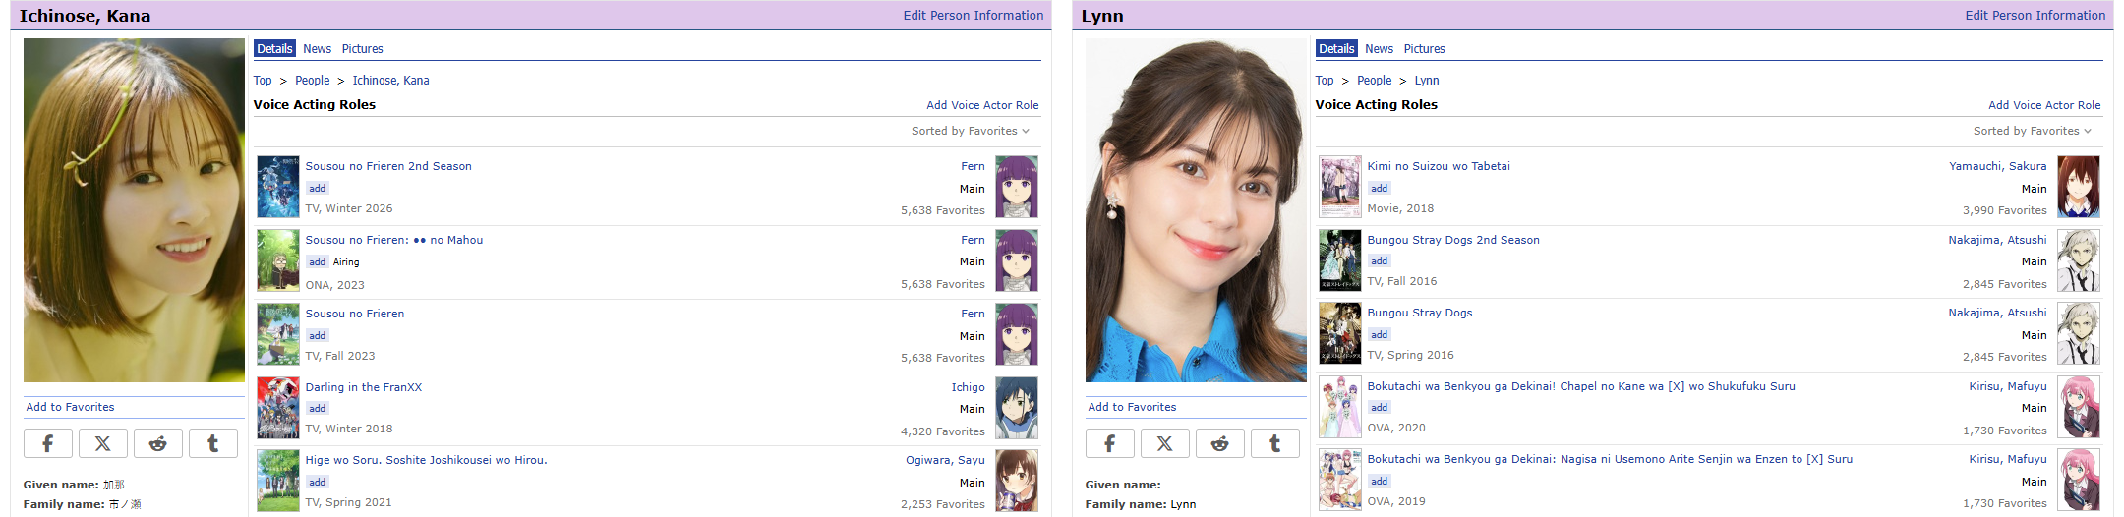Share Lynn's page on Reddit
The height and width of the screenshot is (517, 2124).
(x=1219, y=443)
